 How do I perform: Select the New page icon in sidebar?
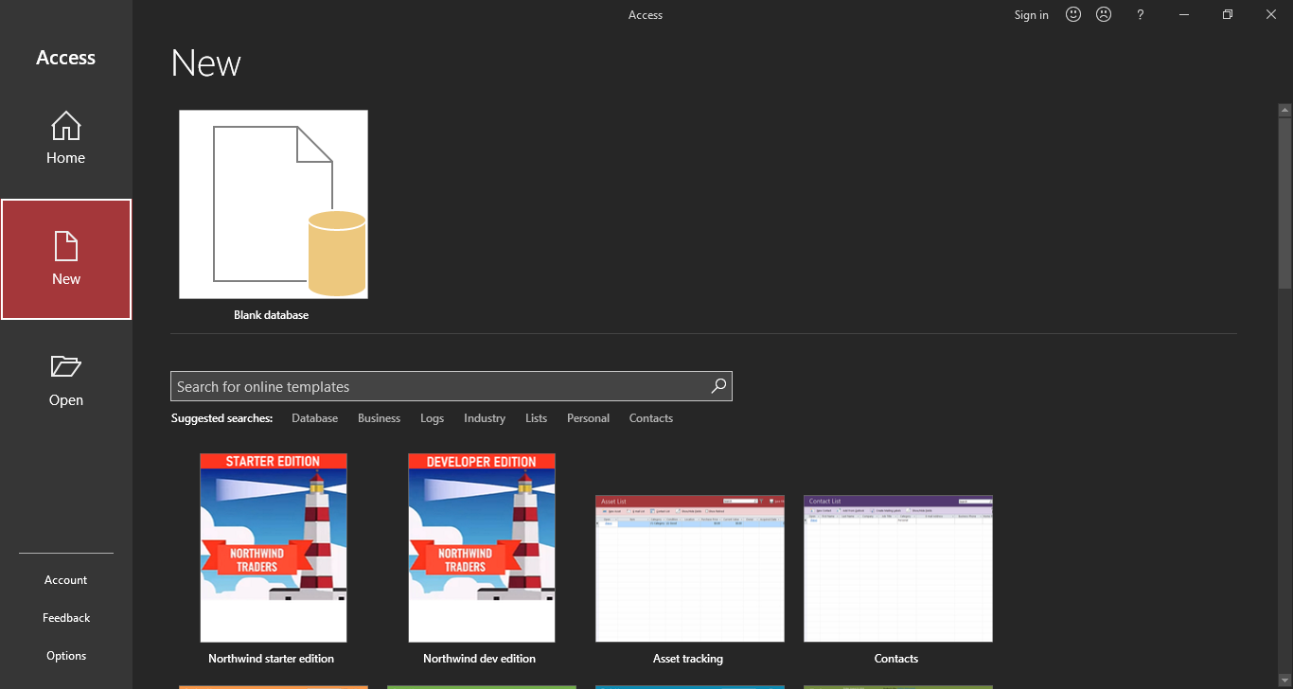pyautogui.click(x=65, y=246)
